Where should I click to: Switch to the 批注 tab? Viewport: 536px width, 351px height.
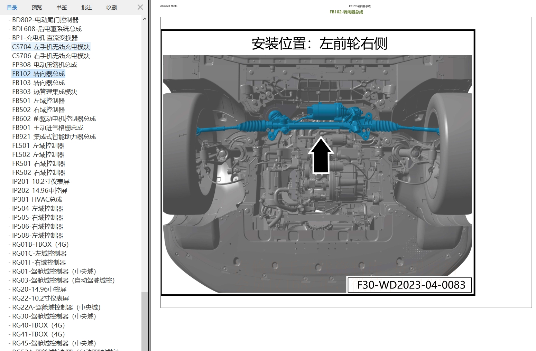(x=86, y=7)
